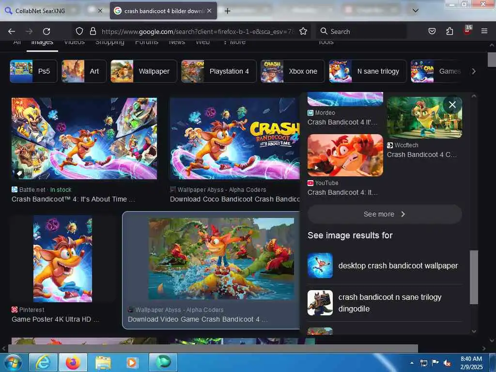This screenshot has height=372, width=496.
Task: Select the News search tab
Action: 177,42
